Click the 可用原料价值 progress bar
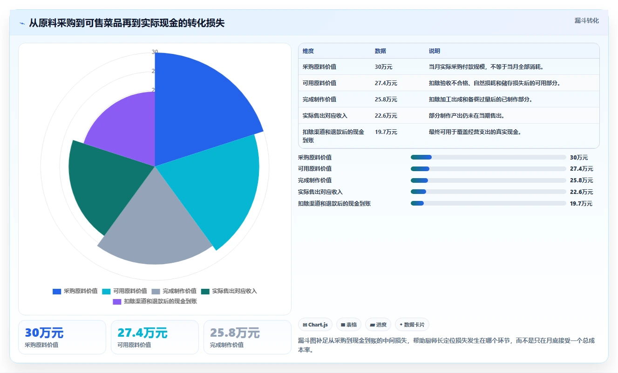The width and height of the screenshot is (618, 373). (x=488, y=169)
